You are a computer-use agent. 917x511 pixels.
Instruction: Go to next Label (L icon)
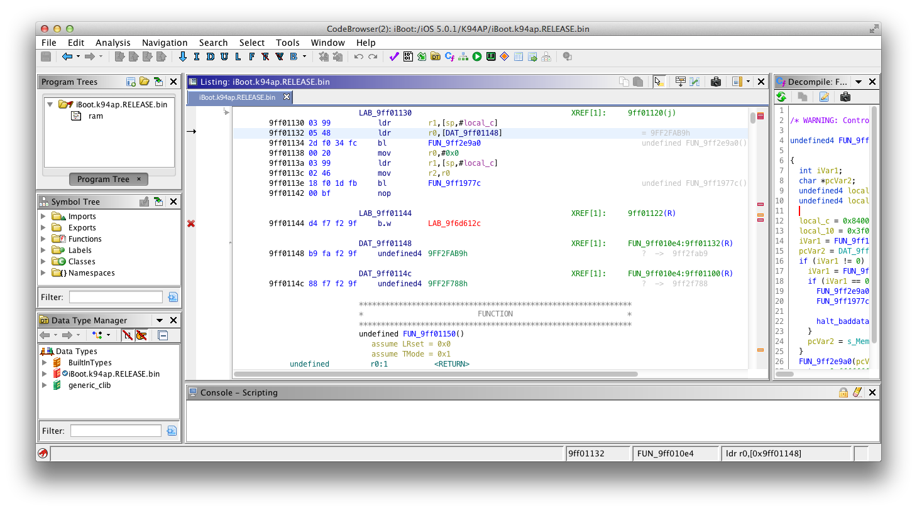[x=238, y=56]
